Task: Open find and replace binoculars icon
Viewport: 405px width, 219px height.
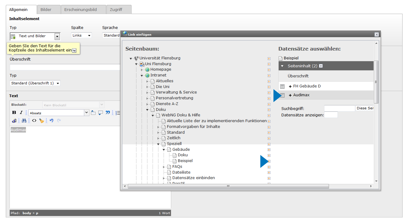Action: [x=24, y=121]
